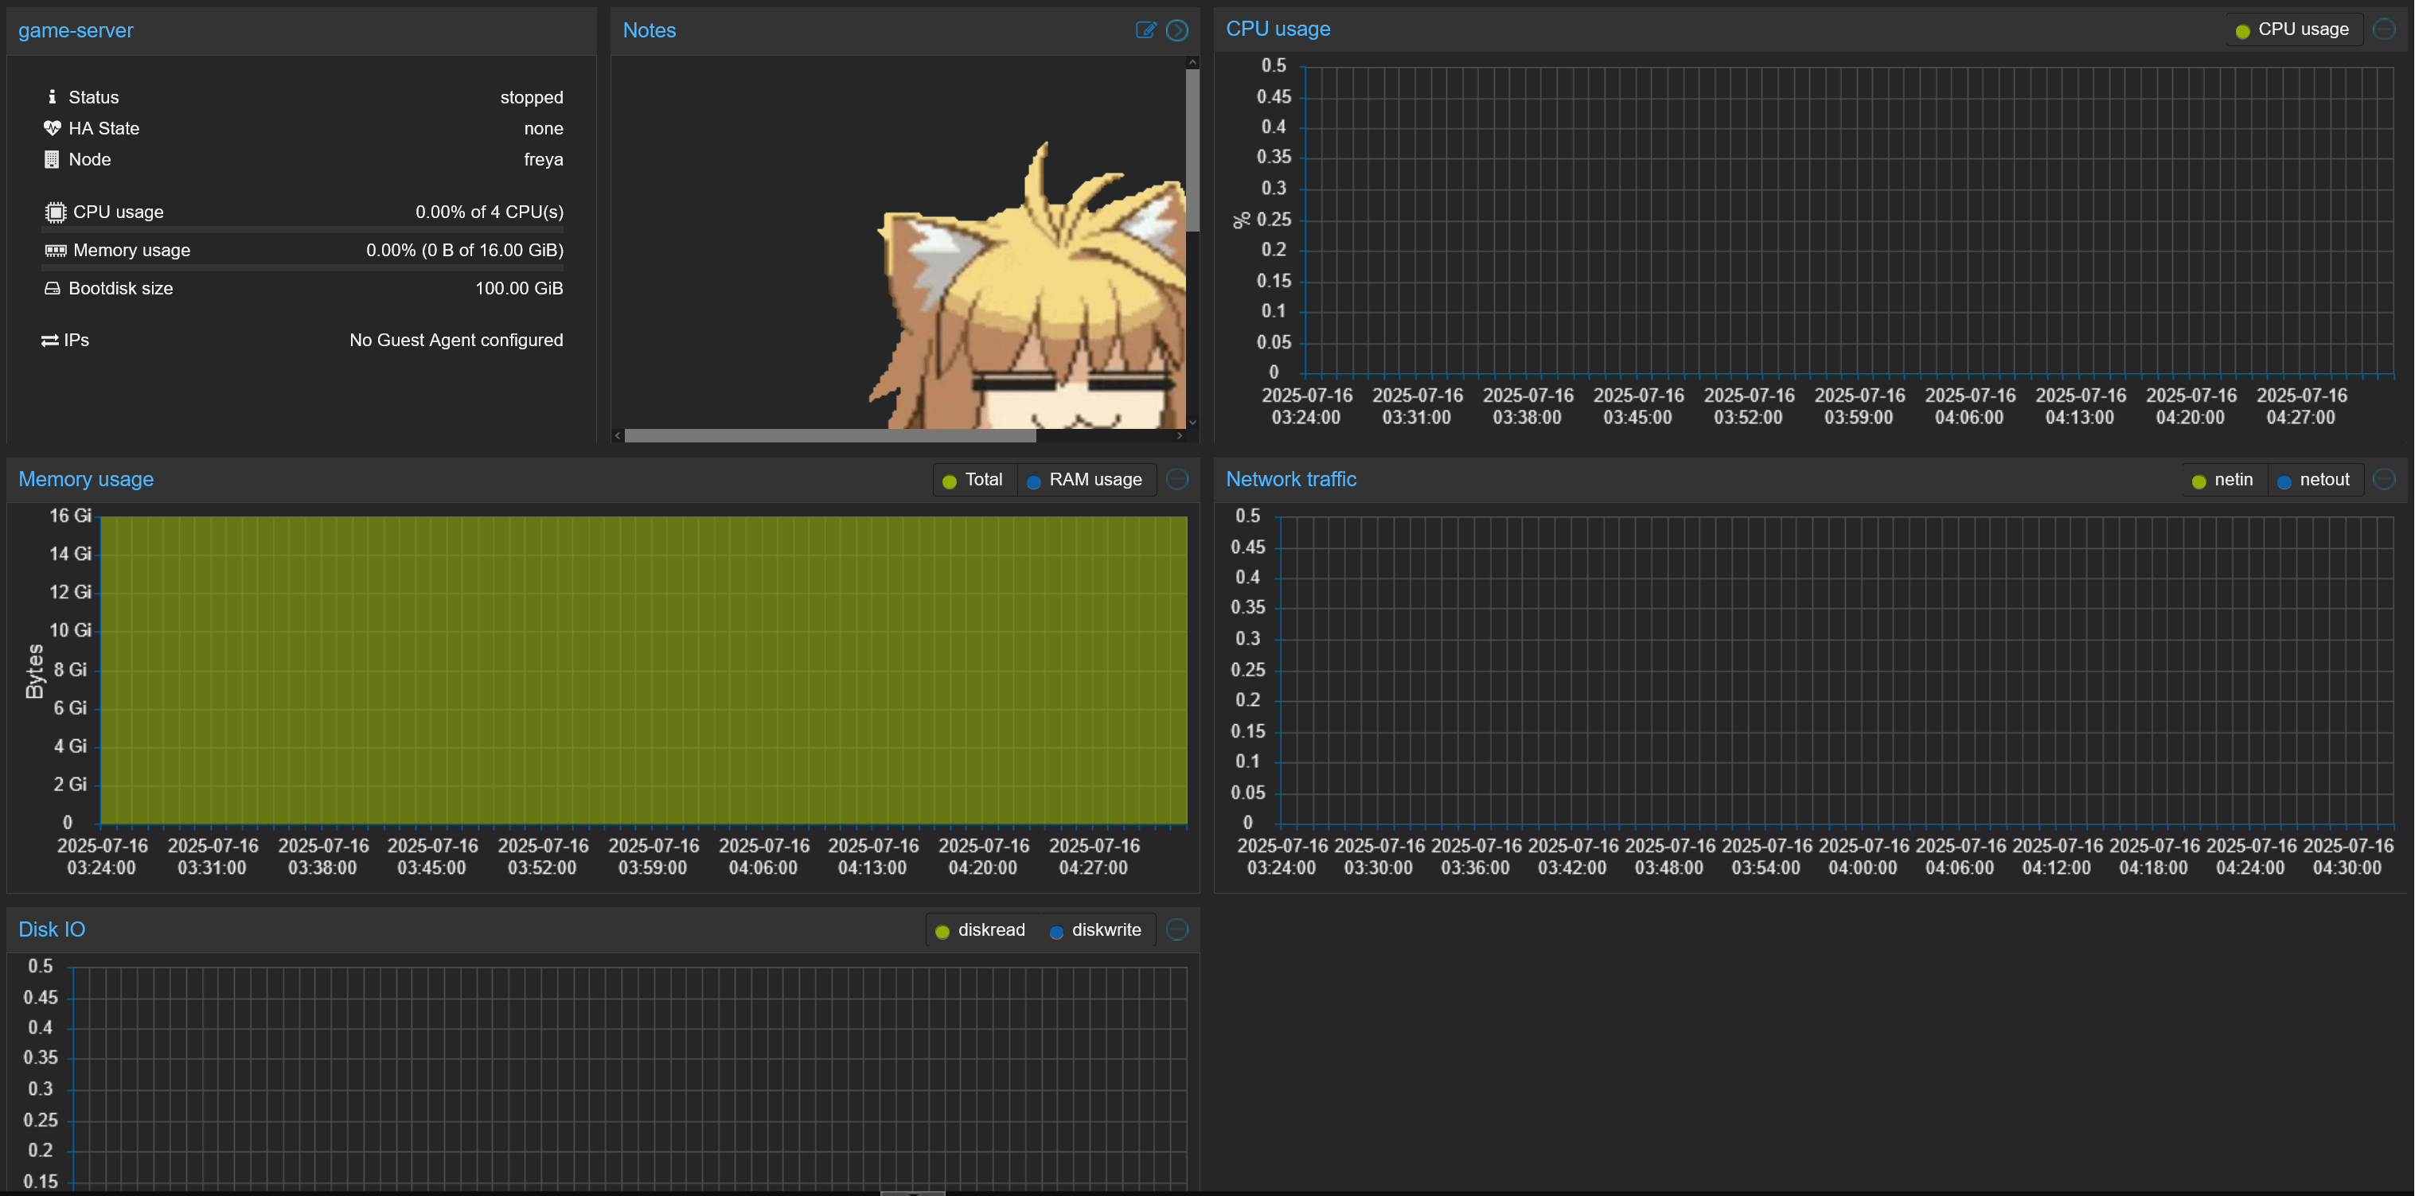Click the Notes panel horizontal scrollbar
The image size is (2415, 1196).
(x=829, y=436)
